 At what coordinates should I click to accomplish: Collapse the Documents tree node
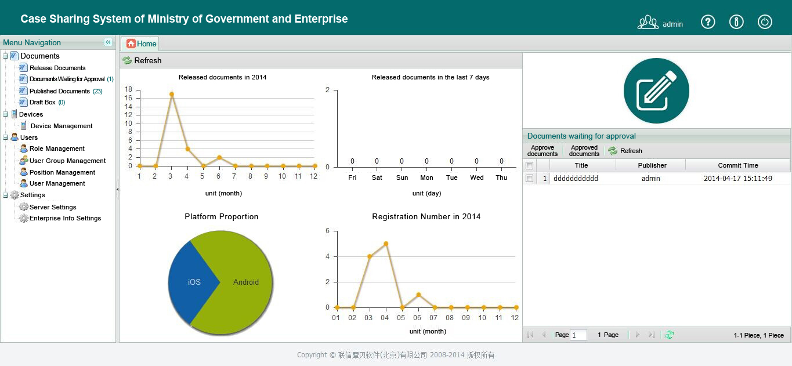(6, 56)
